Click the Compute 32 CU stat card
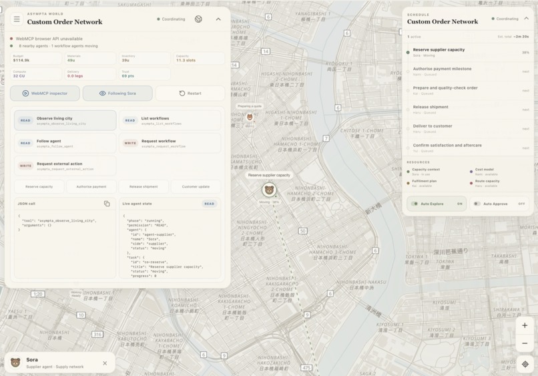This screenshot has width=538, height=376. point(36,74)
